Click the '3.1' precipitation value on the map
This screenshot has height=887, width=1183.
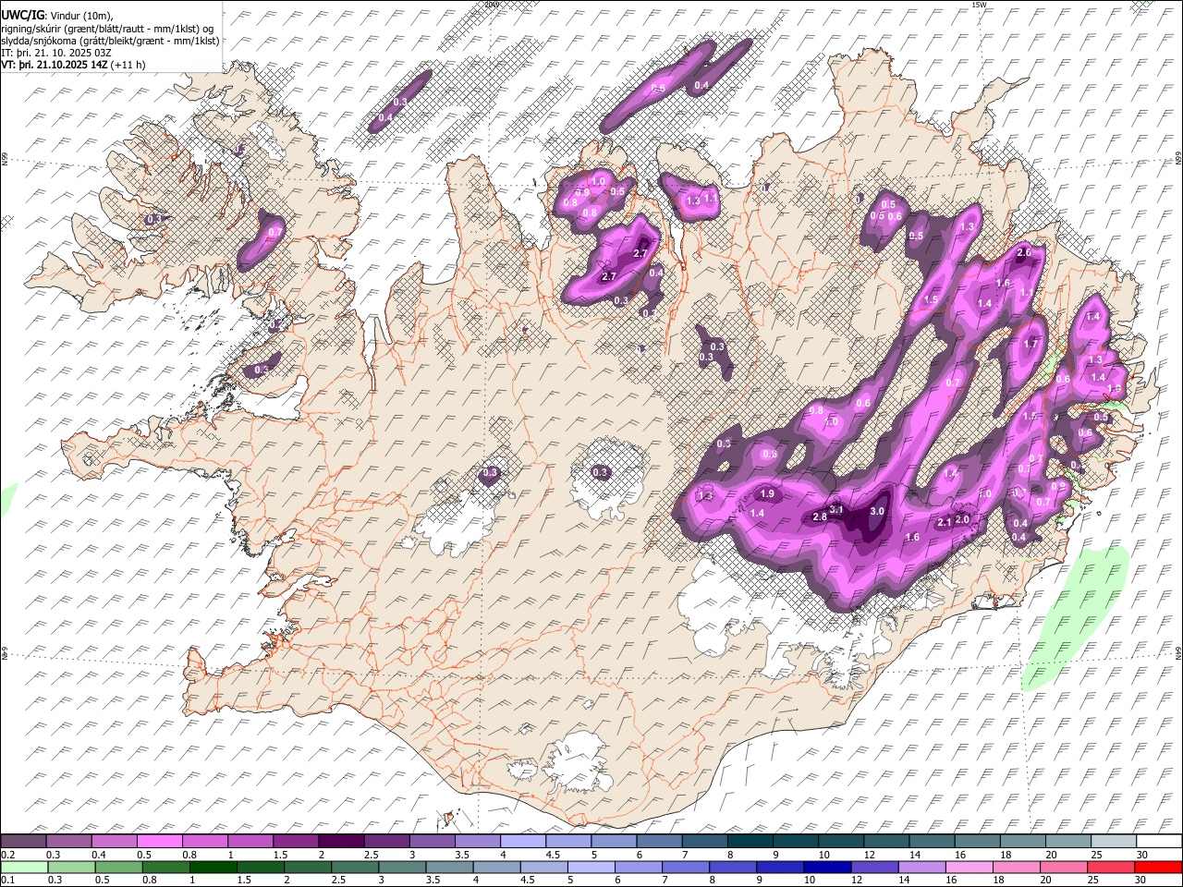(837, 509)
